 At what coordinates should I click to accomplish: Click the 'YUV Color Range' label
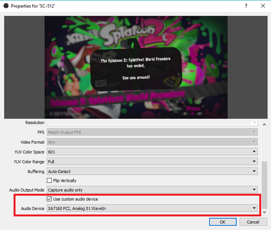29,162
